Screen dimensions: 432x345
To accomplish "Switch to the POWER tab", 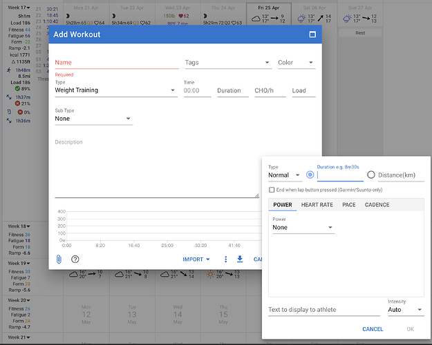I will tap(283, 205).
